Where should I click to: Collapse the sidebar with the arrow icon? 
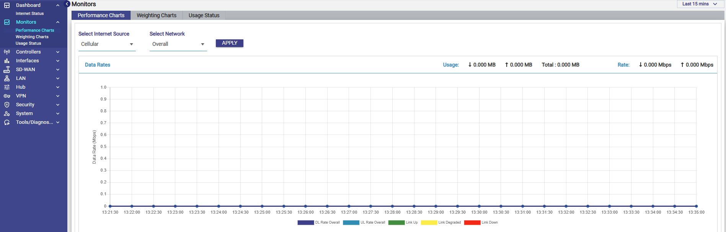point(67,4)
